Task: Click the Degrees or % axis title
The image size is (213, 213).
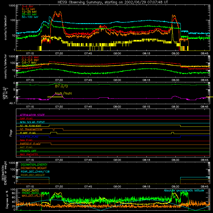Action: 7,199
